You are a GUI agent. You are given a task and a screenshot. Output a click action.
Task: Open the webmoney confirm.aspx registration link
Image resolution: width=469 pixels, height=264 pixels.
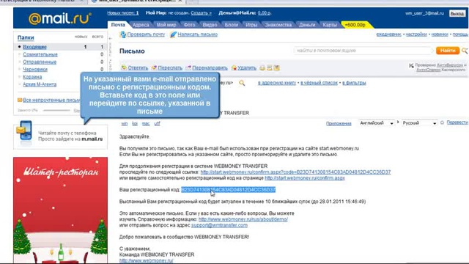(305, 177)
